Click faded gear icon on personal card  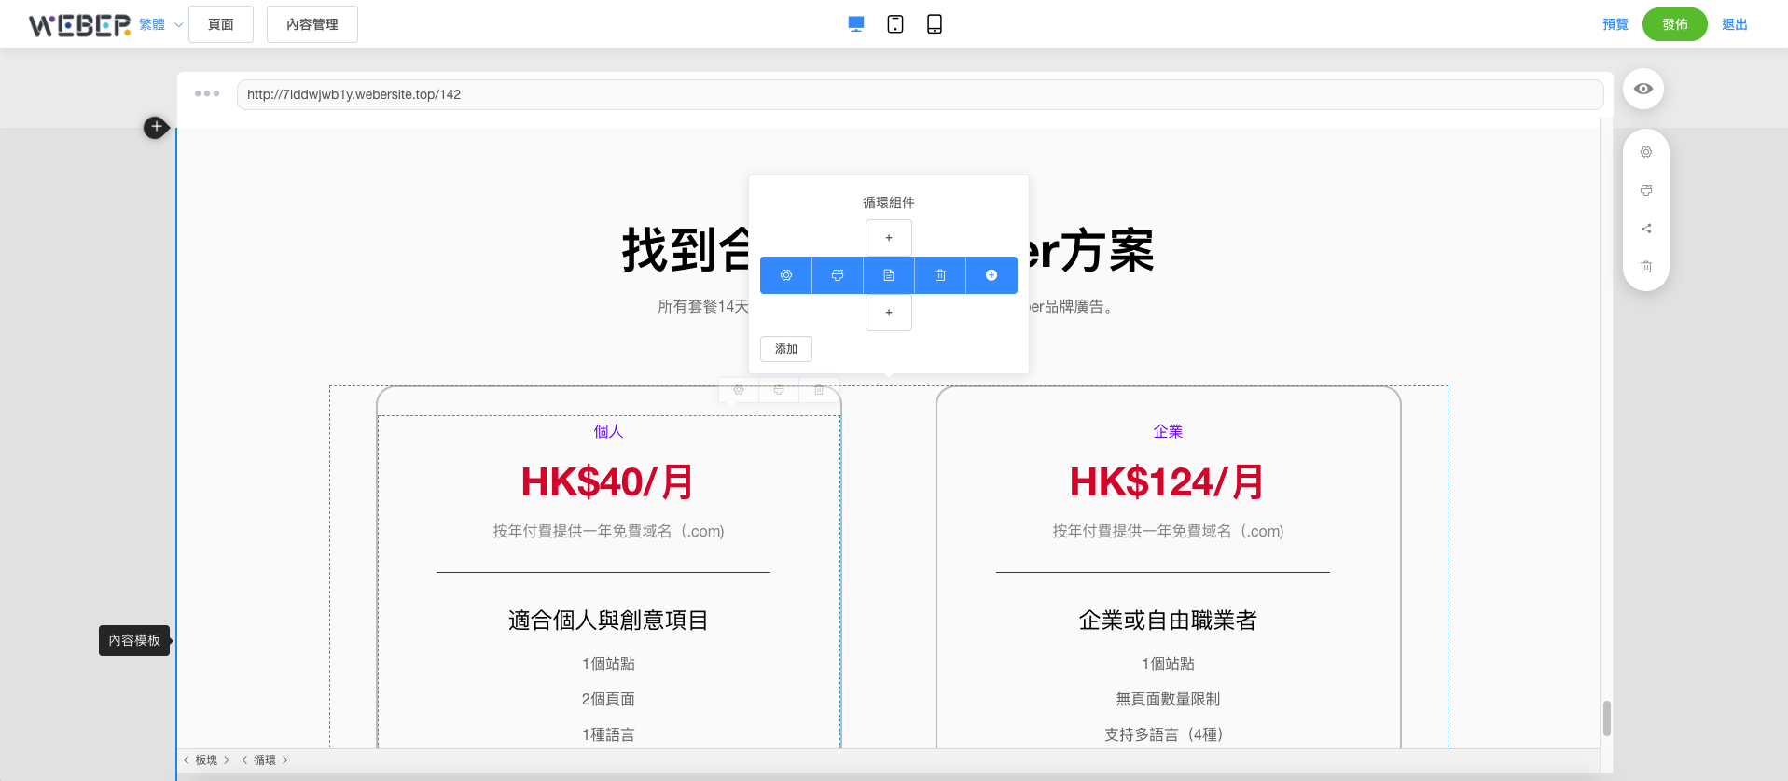pyautogui.click(x=739, y=390)
